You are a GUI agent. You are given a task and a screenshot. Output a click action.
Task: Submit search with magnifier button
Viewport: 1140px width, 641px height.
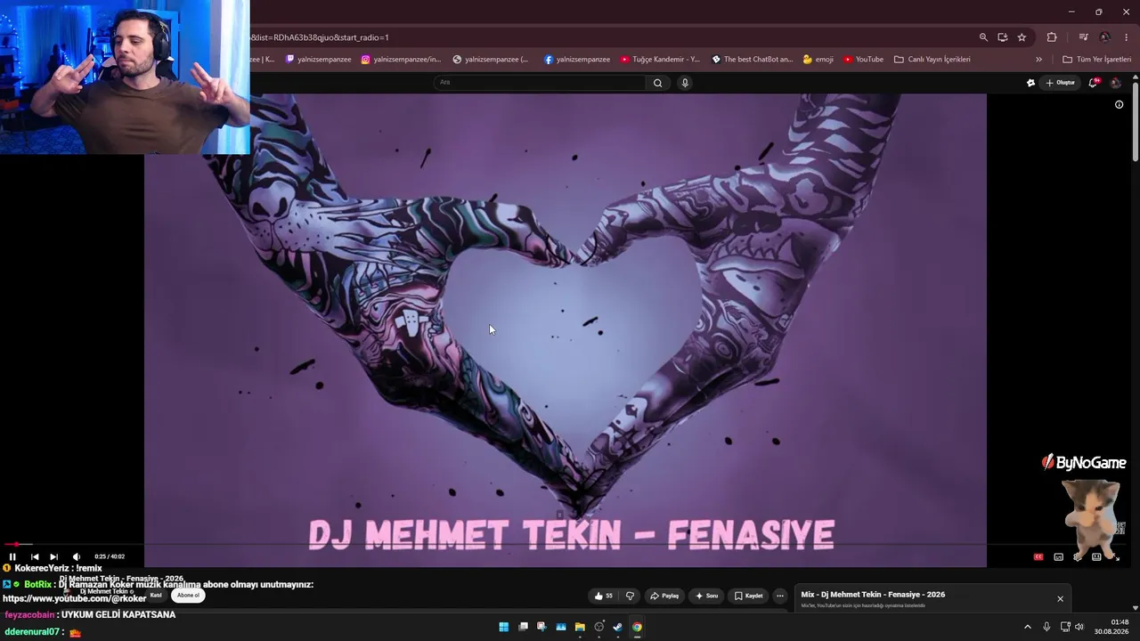pyautogui.click(x=657, y=83)
